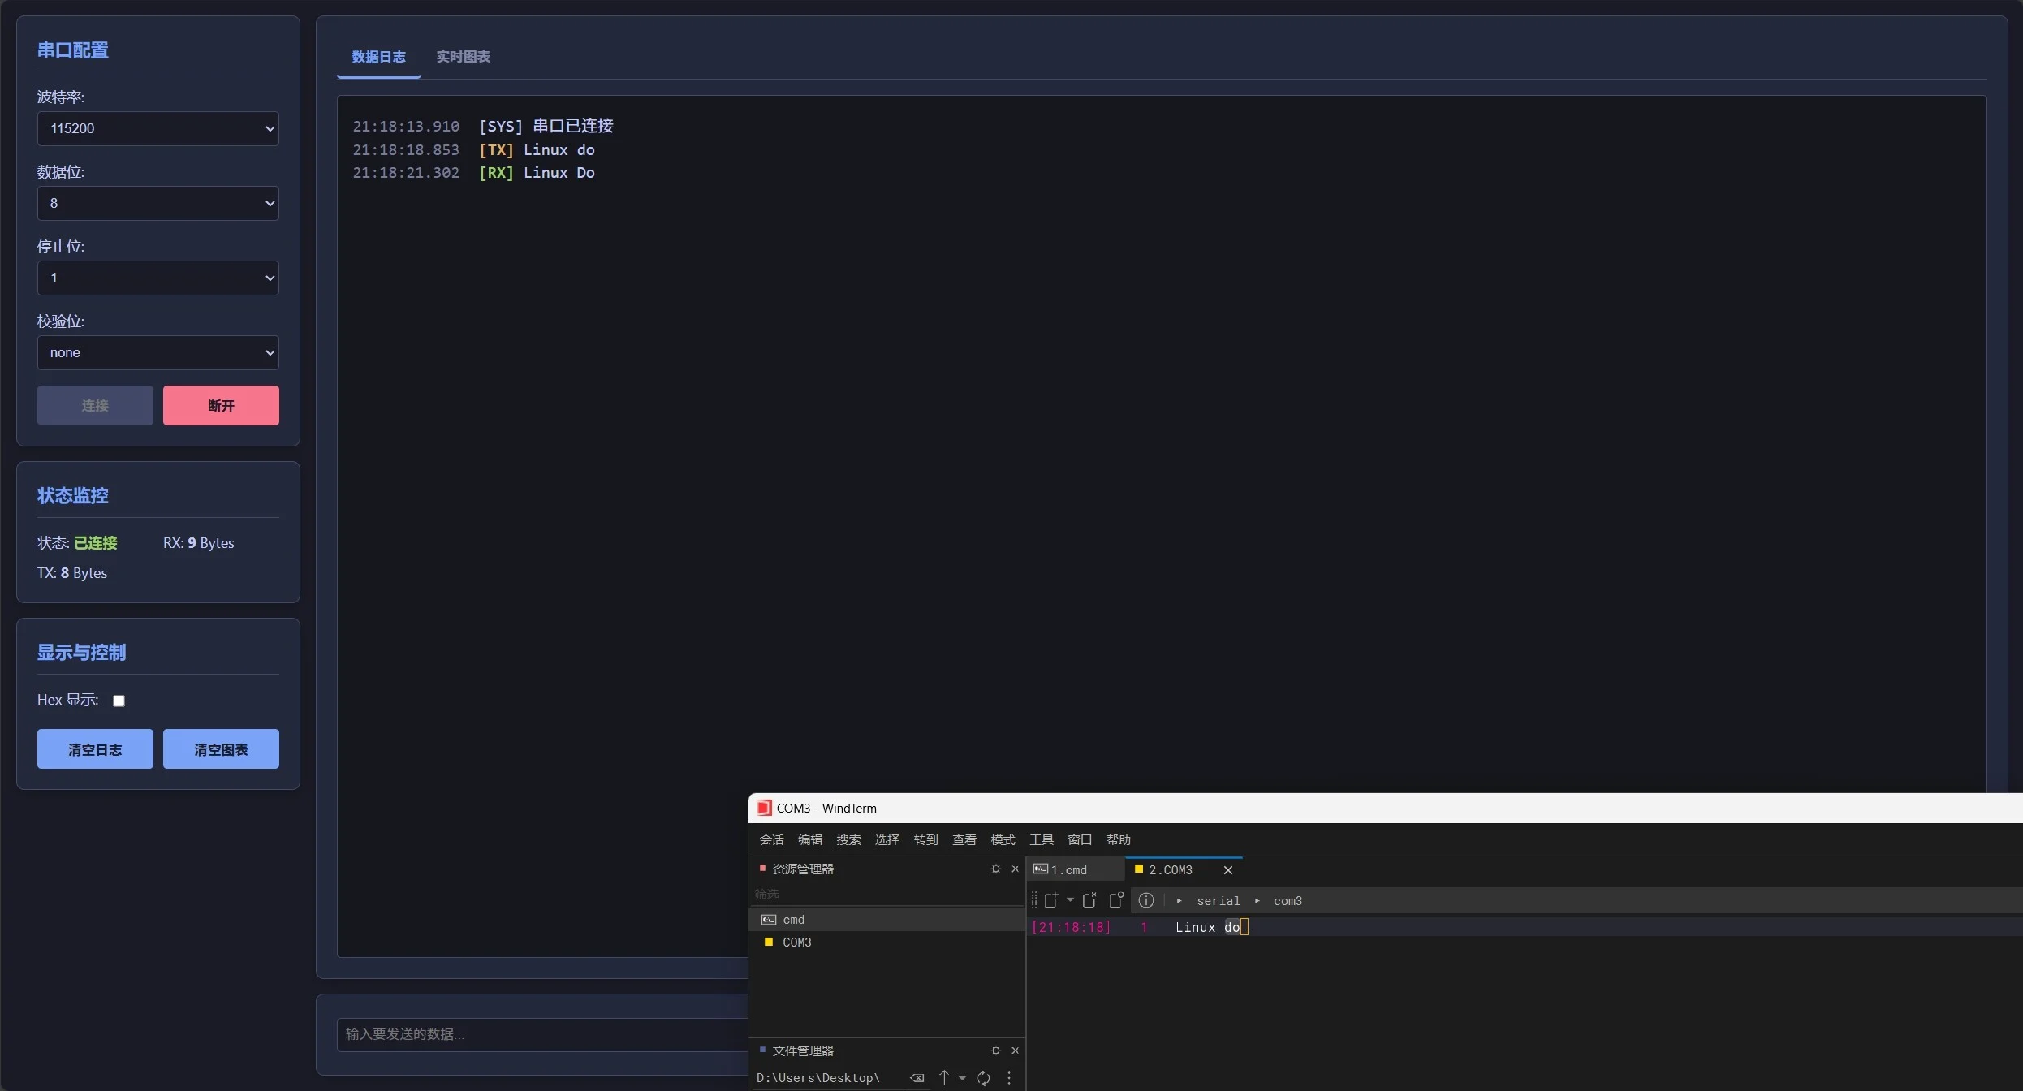Click the session record icon beside the info icon
The width and height of the screenshot is (2023, 1091).
click(1116, 900)
